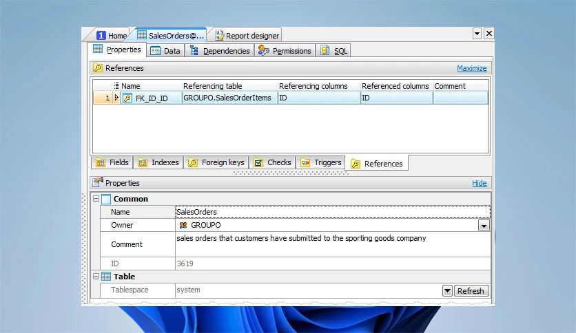Click the Referenced columns header
The height and width of the screenshot is (333, 576).
click(396, 86)
